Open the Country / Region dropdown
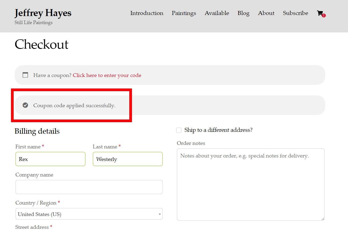 [x=89, y=214]
